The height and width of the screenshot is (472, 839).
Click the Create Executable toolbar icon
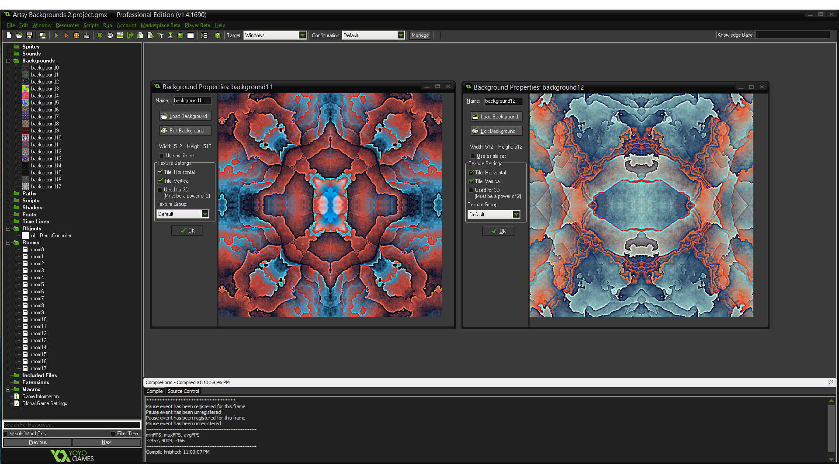pyautogui.click(x=43, y=35)
